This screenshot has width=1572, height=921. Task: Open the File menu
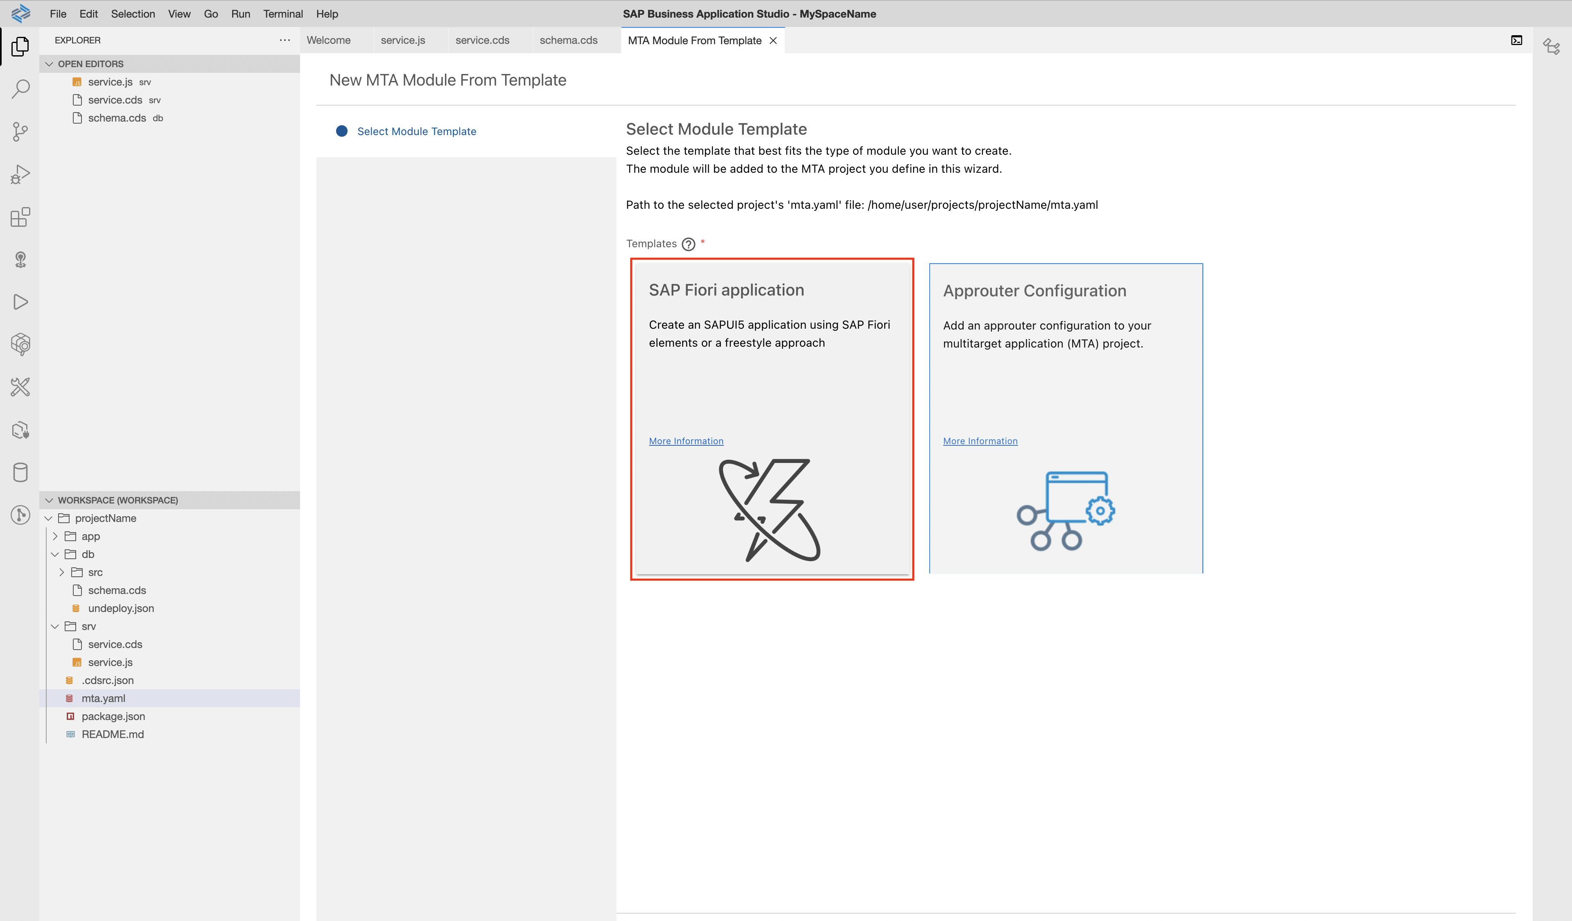click(x=58, y=14)
